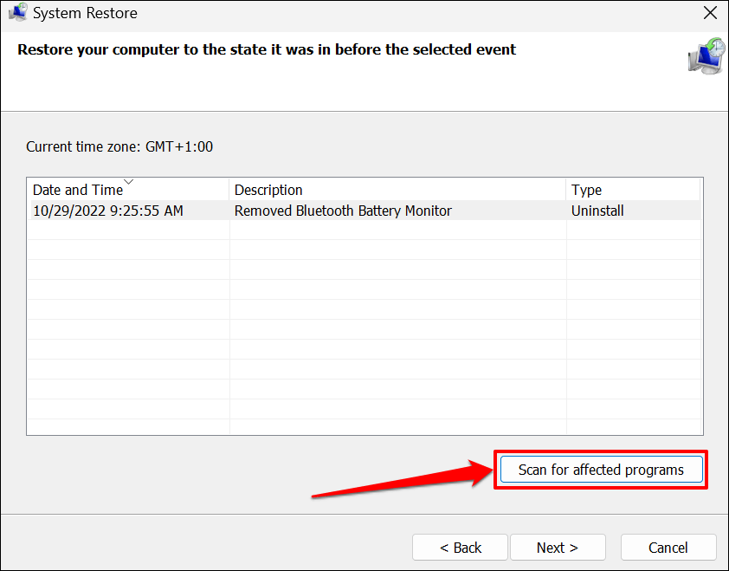Click the Current time zone label
Viewport: 729px width, 571px height.
119,146
